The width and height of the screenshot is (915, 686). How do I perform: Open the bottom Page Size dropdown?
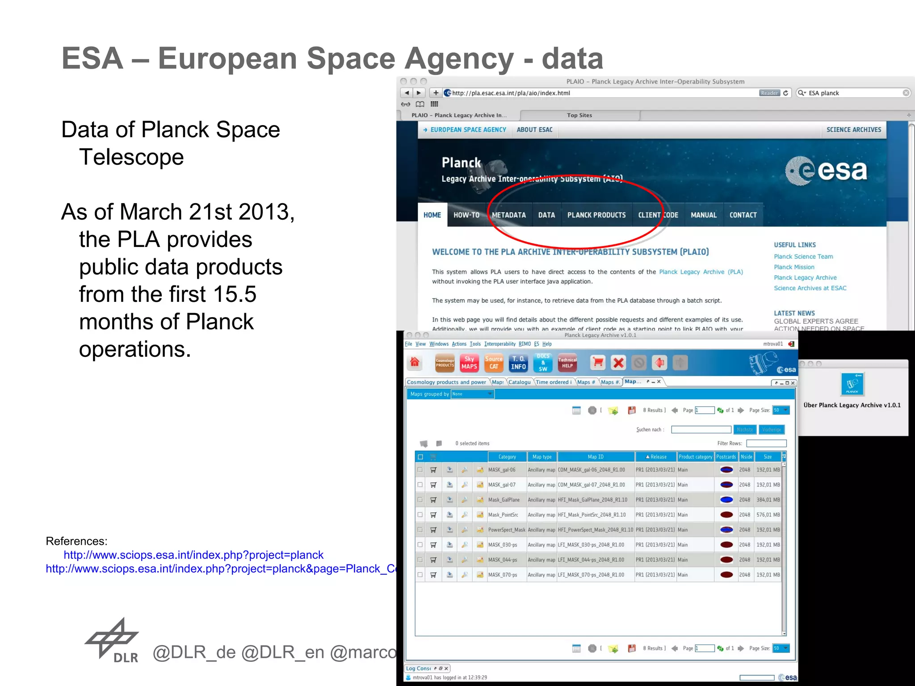(x=781, y=648)
